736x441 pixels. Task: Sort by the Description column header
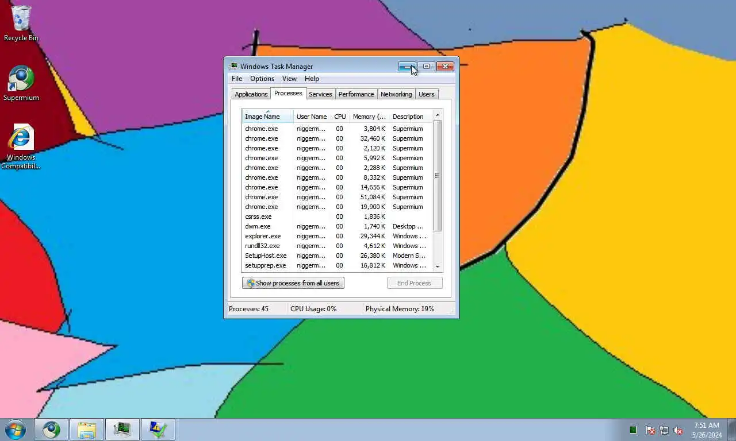point(411,117)
